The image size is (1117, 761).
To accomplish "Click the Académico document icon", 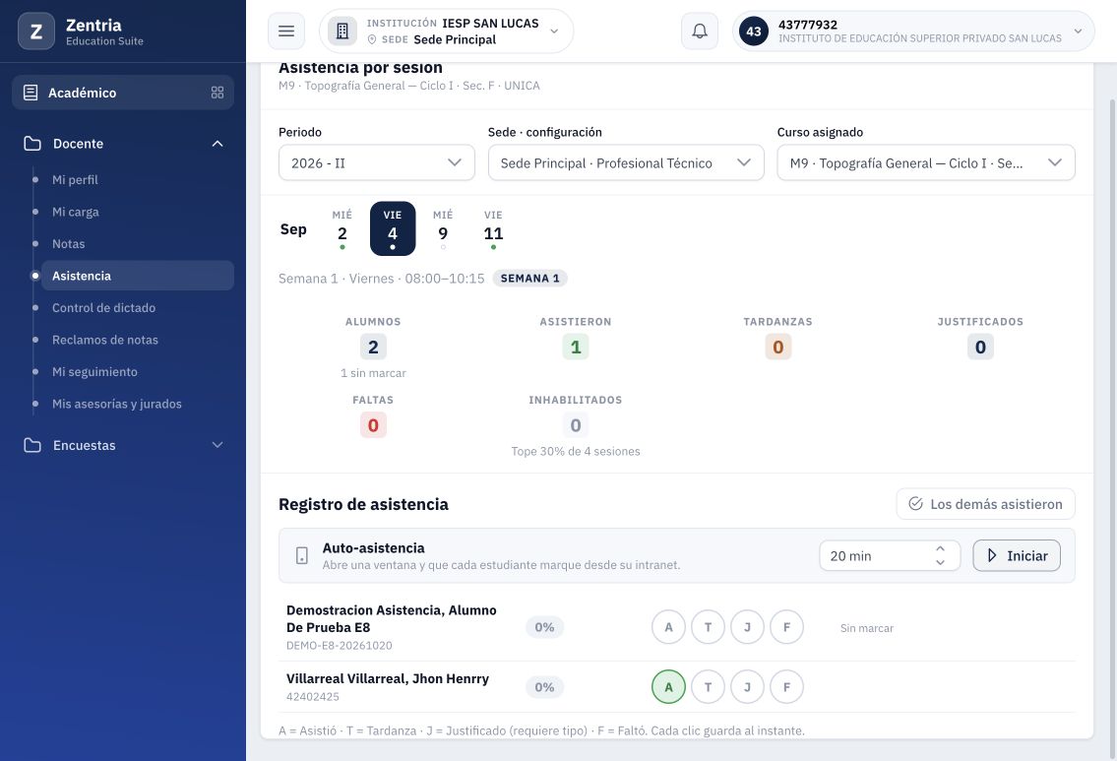I will [x=31, y=93].
